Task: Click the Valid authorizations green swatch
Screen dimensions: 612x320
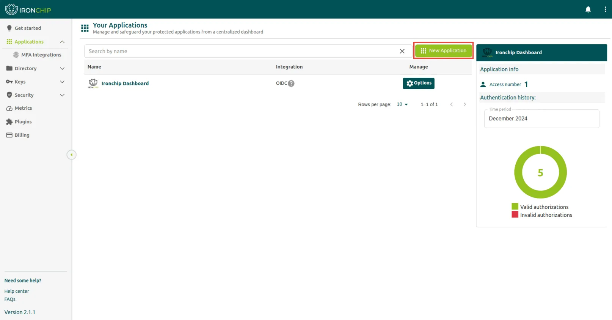Action: point(515,207)
